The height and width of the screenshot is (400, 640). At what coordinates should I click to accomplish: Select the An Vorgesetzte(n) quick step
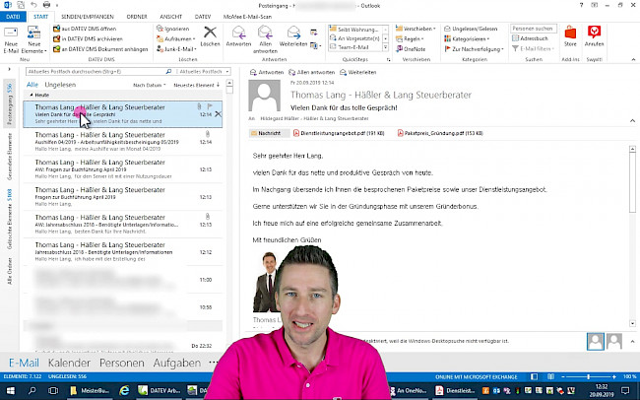point(354,38)
